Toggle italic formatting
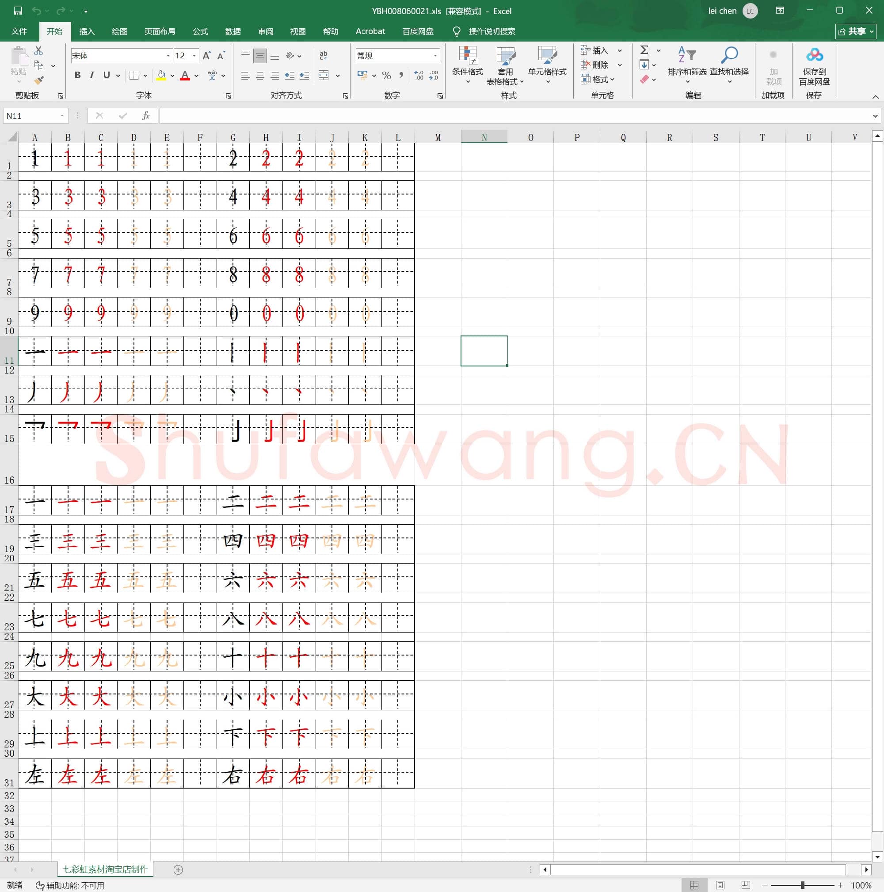The height and width of the screenshot is (892, 884). tap(92, 75)
